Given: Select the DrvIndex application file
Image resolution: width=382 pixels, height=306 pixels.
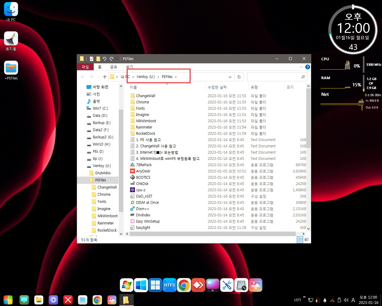Looking at the screenshot, I should point(143,215).
